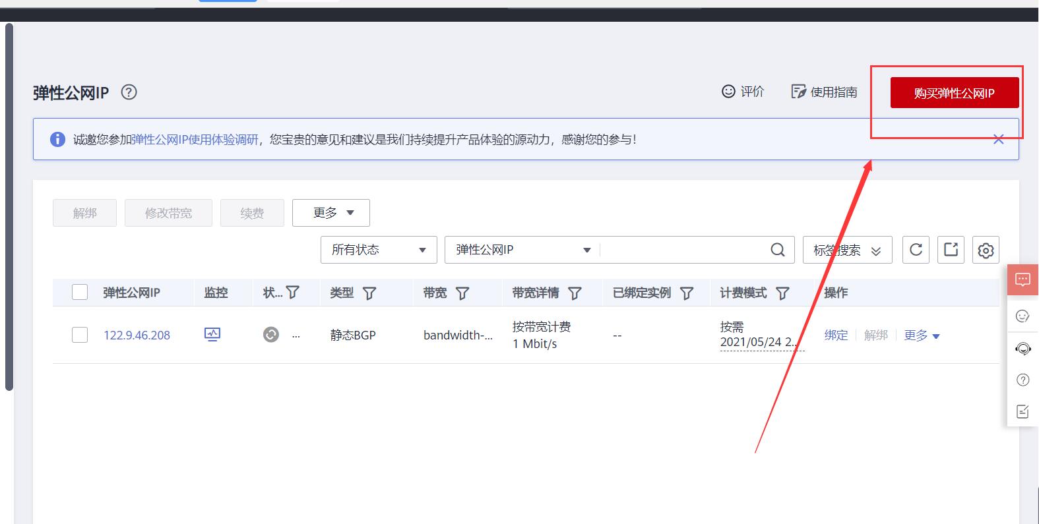1039x524 pixels.
Task: Click the disabled 解绑 toolbar button
Action: (84, 213)
